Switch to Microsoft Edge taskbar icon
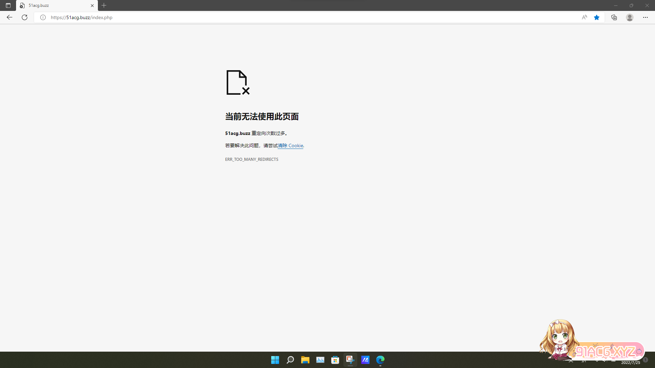Image resolution: width=655 pixels, height=368 pixels. (380, 360)
